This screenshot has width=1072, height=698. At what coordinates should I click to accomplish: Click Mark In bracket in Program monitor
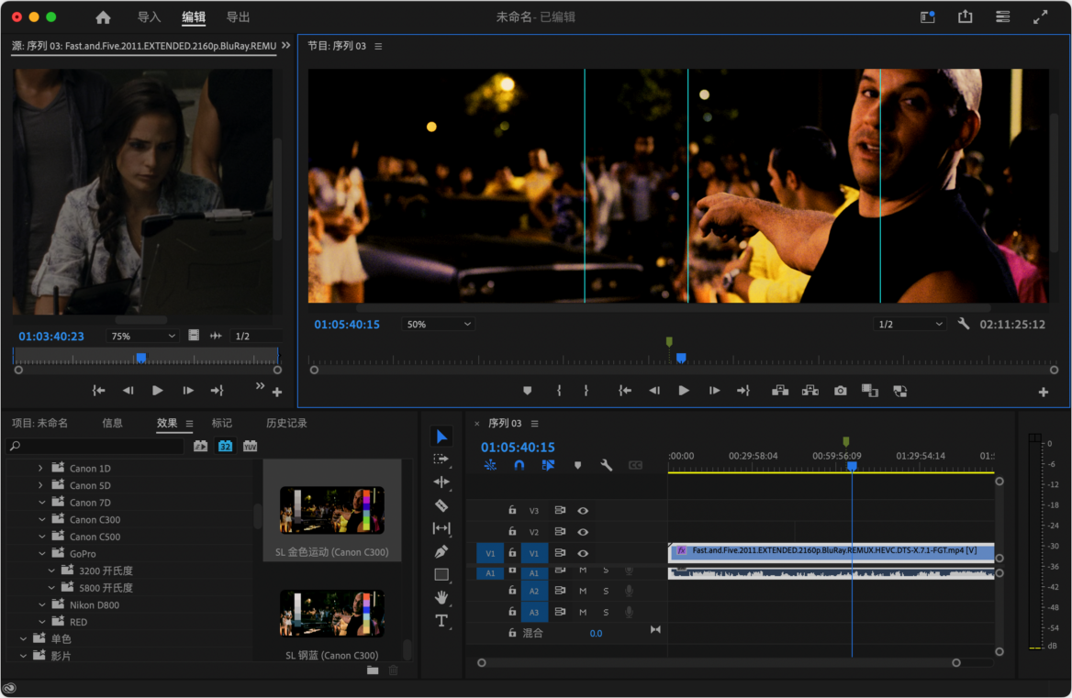click(559, 391)
